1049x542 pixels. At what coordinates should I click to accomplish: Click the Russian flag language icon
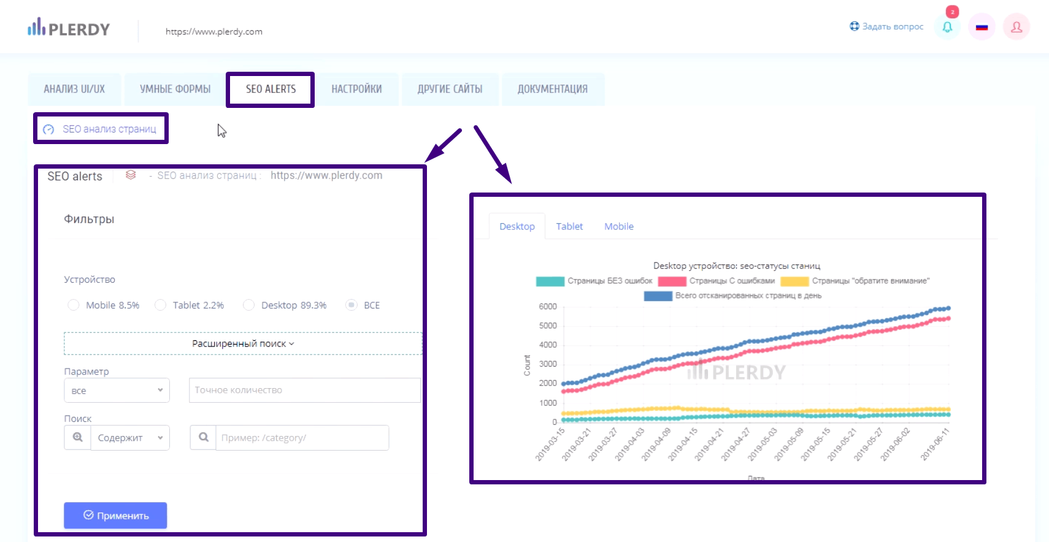coord(982,27)
